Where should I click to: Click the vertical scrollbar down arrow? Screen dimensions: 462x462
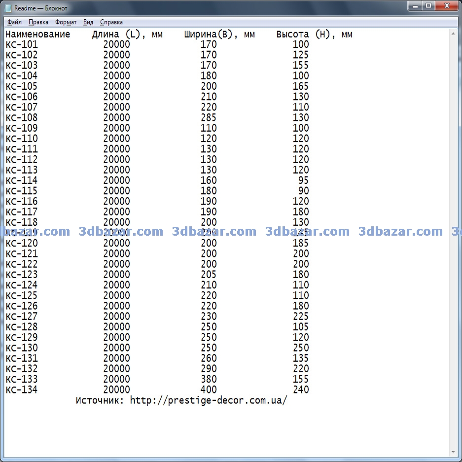(x=454, y=452)
